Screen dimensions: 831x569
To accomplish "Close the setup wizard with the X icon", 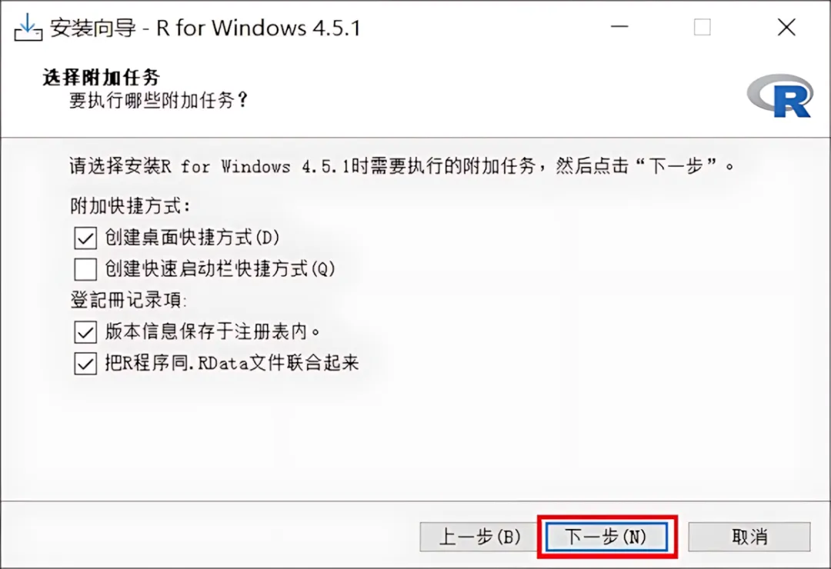I will click(786, 27).
